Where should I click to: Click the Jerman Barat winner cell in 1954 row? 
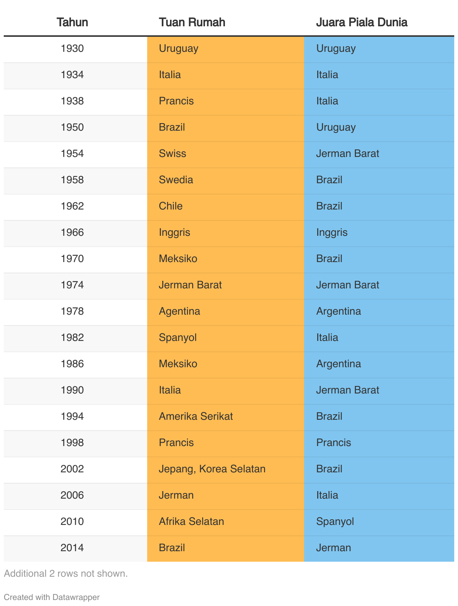[x=379, y=154]
